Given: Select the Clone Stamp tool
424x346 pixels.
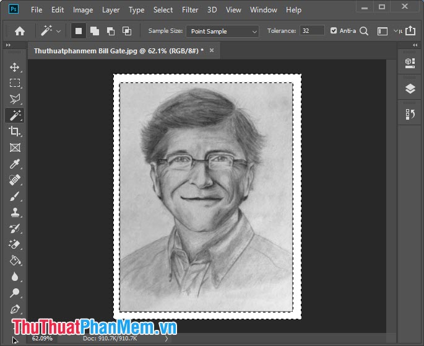Looking at the screenshot, I should coord(15,212).
